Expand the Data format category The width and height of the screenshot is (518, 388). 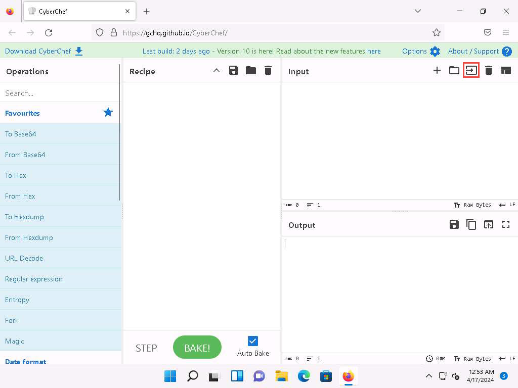pos(26,361)
